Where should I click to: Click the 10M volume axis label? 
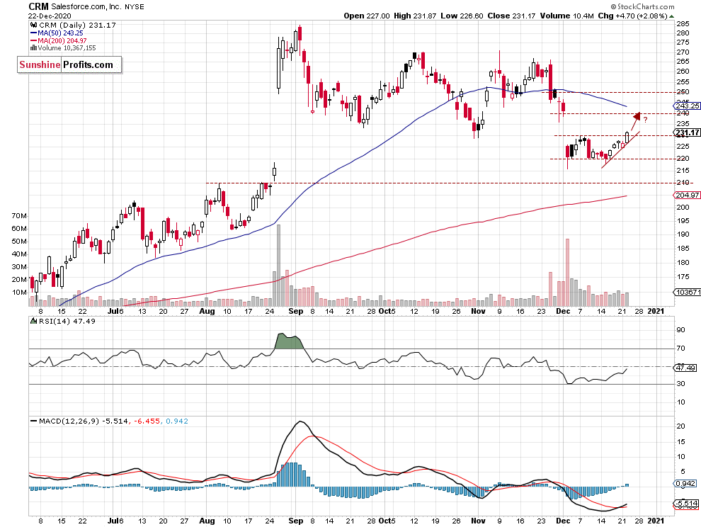click(19, 292)
